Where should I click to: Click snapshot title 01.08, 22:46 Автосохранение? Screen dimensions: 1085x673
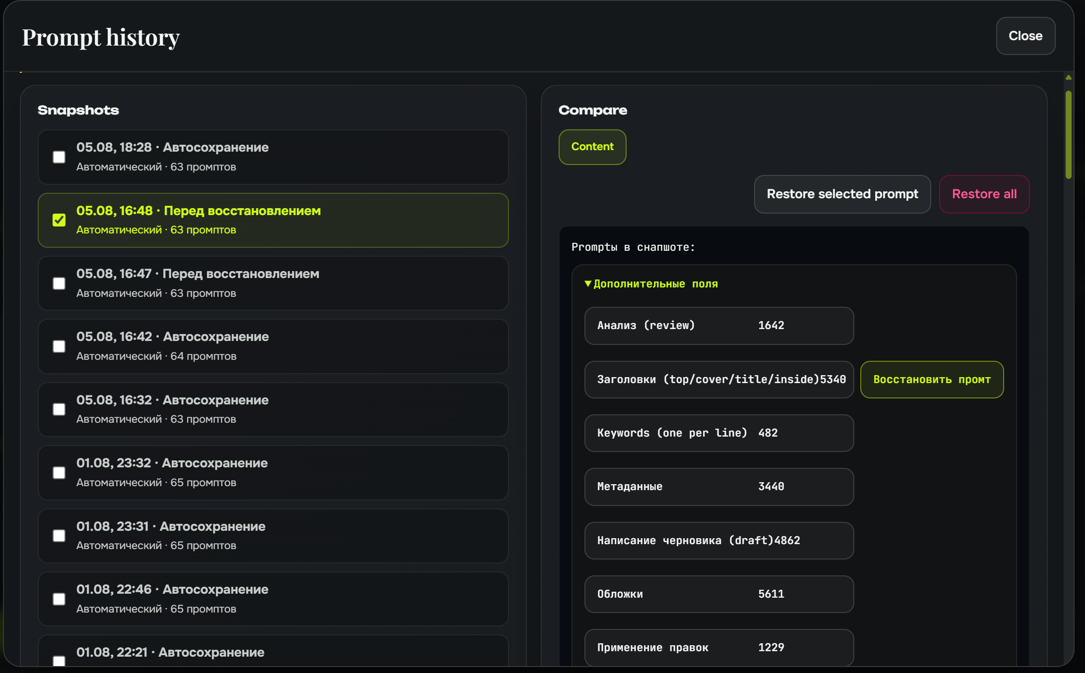pos(172,590)
